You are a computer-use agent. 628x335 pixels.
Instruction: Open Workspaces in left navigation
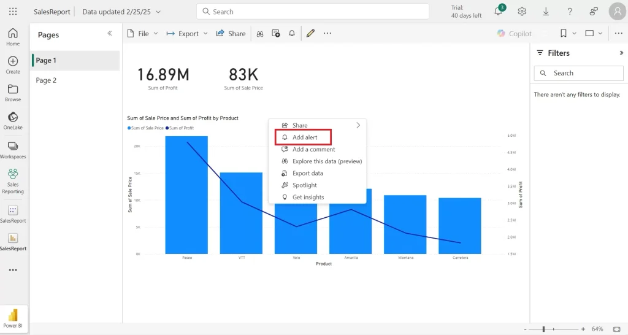coord(13,150)
